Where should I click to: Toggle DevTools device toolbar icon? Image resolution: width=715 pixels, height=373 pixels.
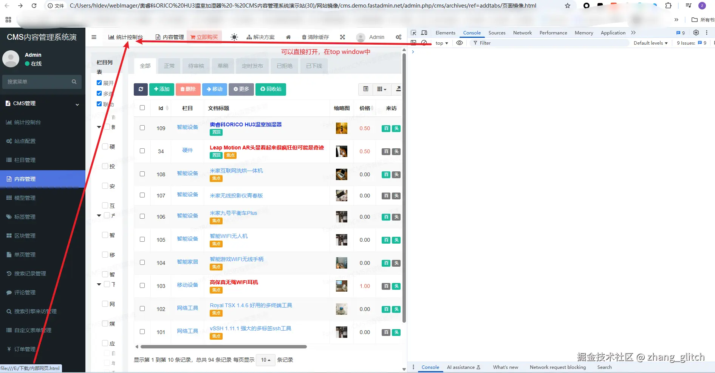pos(424,33)
